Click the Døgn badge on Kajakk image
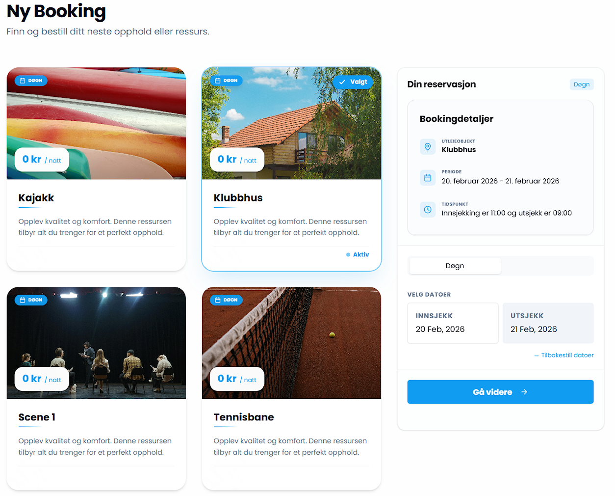 click(31, 81)
